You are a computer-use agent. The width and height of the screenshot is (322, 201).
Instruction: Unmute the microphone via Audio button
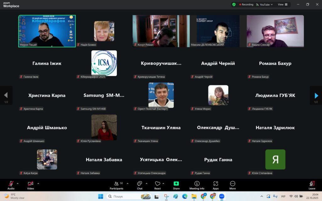[x=11, y=185]
